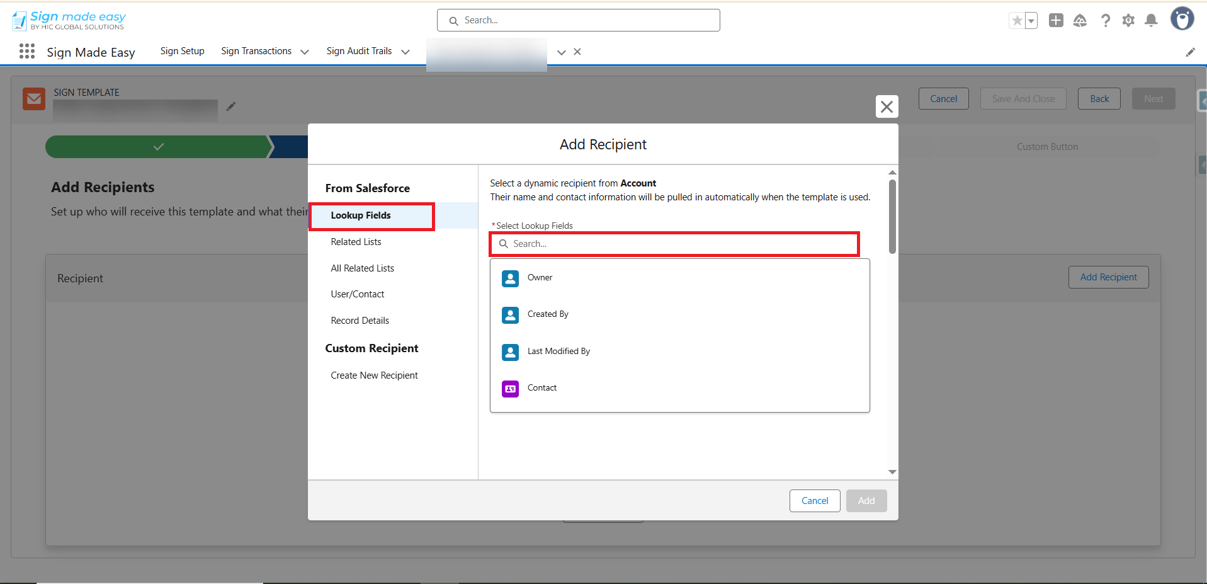
Task: Open the favorites list dropdown arrow
Action: click(x=1031, y=21)
